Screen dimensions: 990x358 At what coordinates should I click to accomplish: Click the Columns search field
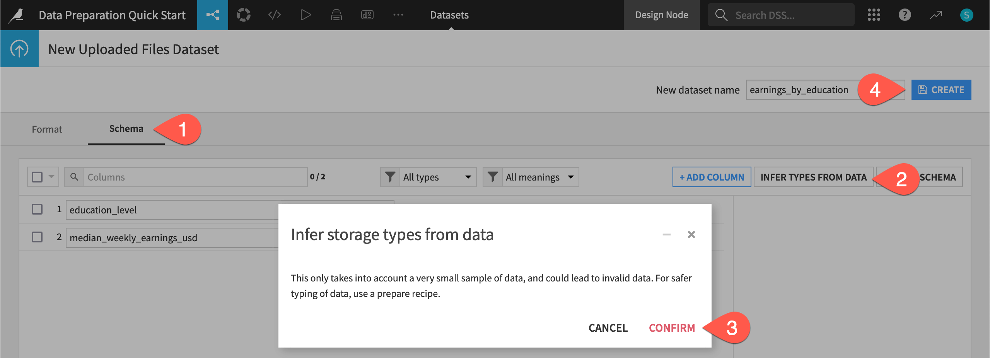click(x=196, y=177)
